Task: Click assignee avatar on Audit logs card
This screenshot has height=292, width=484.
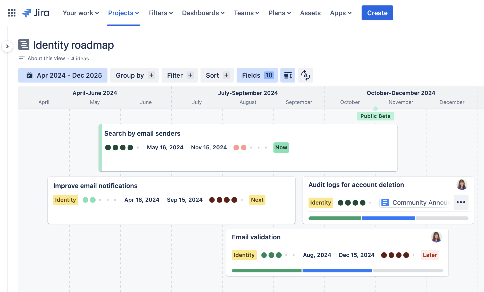Action: (x=462, y=185)
